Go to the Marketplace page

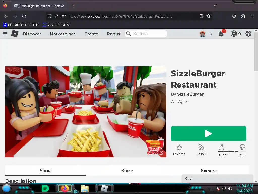tap(63, 34)
